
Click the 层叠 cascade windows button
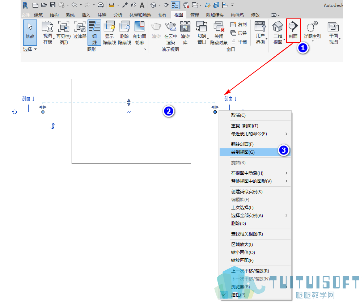click(239, 33)
